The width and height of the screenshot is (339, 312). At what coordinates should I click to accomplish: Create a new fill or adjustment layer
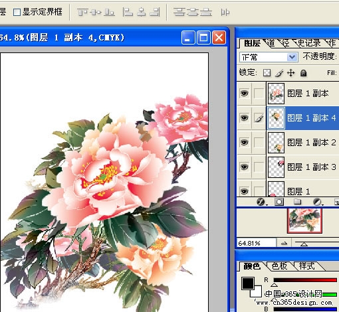[x=317, y=202]
